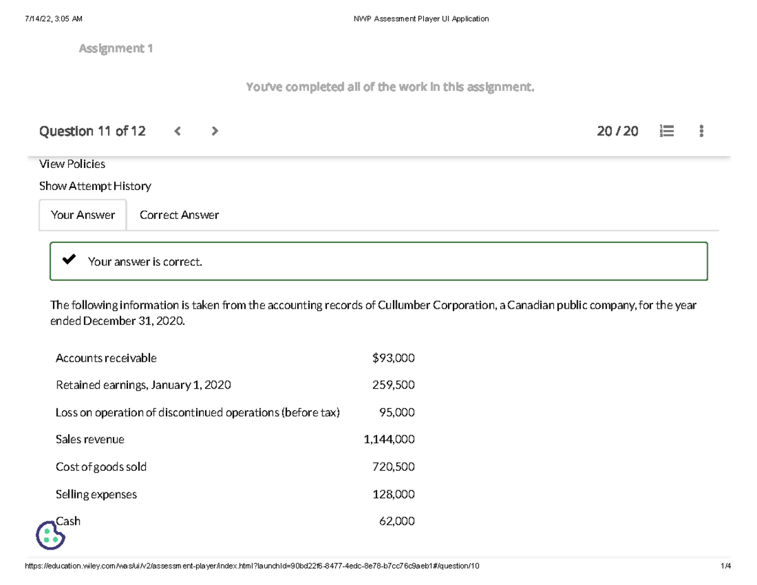Click the 20 / 20 score display

coord(617,131)
